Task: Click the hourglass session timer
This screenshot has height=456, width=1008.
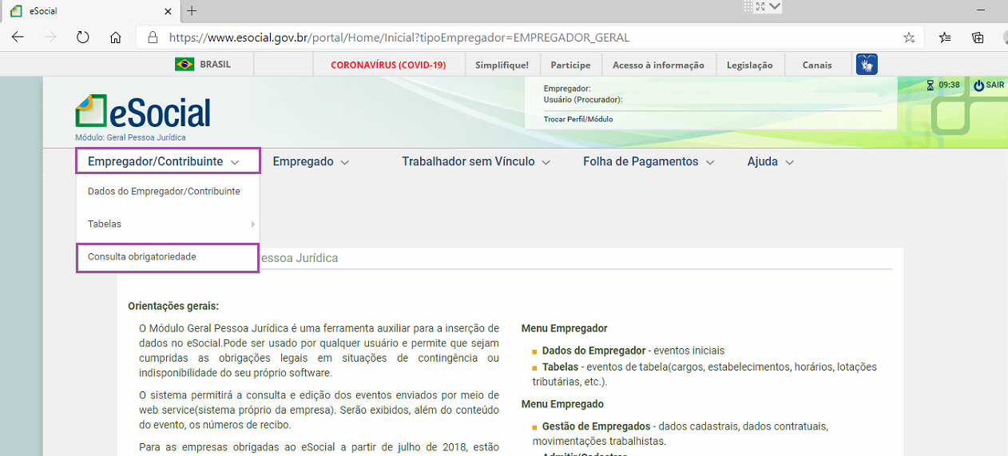Action: (930, 85)
